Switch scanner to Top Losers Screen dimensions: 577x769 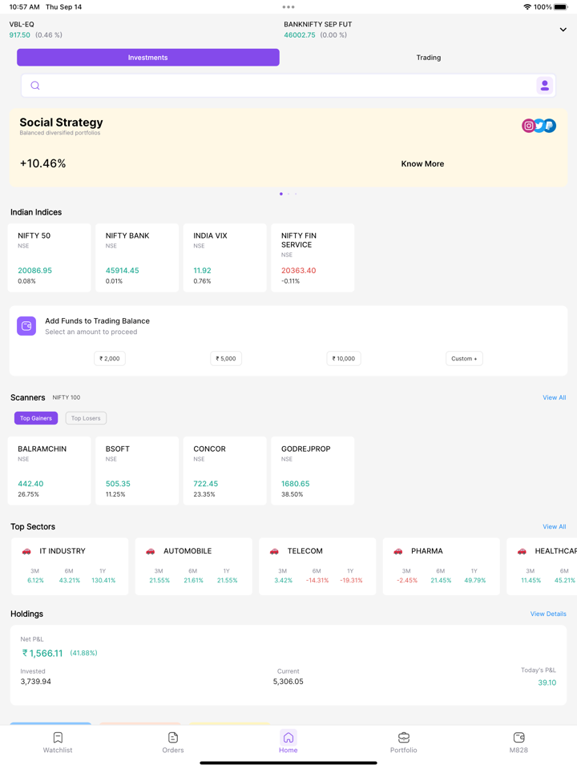[x=86, y=418]
